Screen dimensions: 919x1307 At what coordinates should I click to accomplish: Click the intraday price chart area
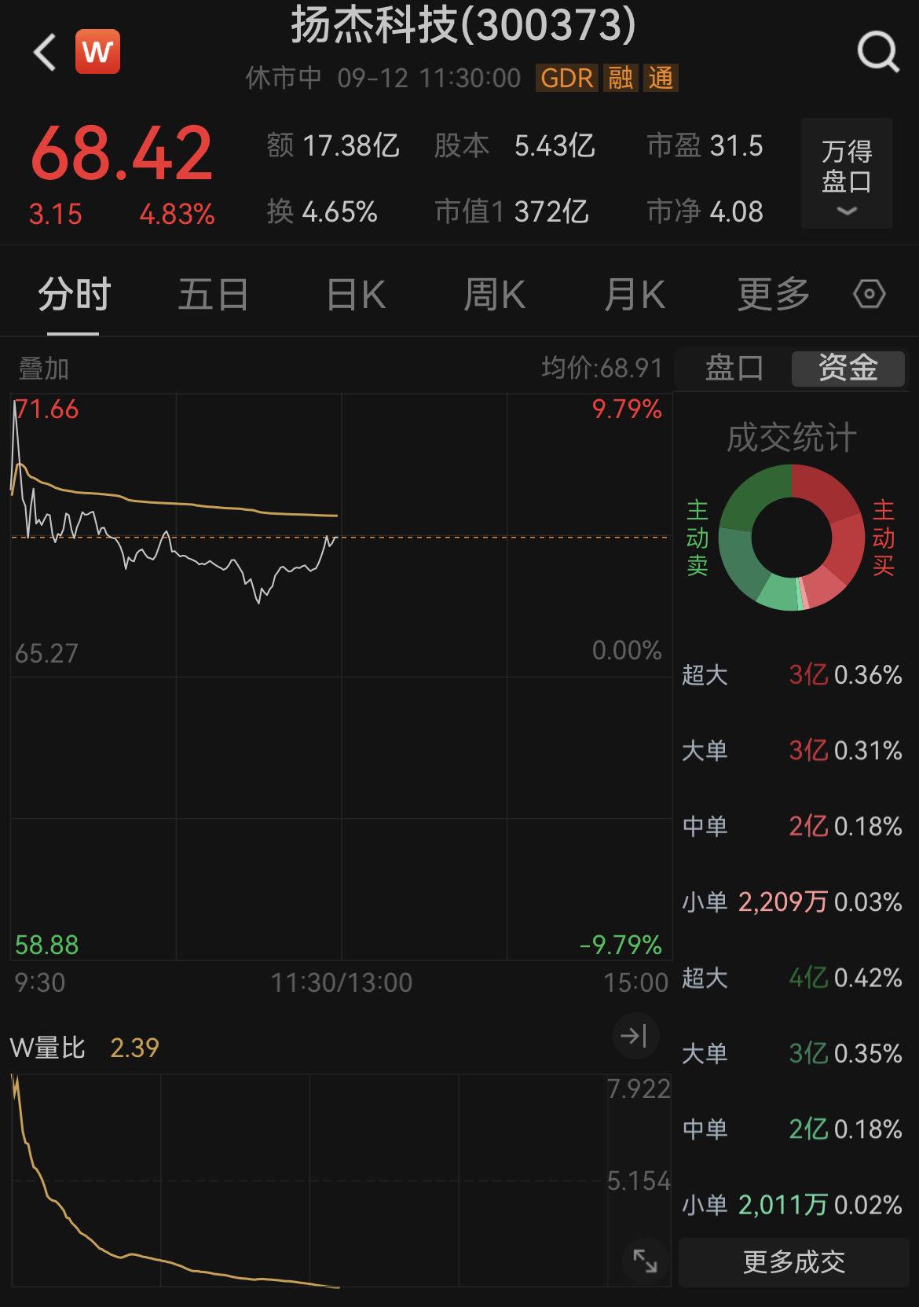(x=341, y=676)
